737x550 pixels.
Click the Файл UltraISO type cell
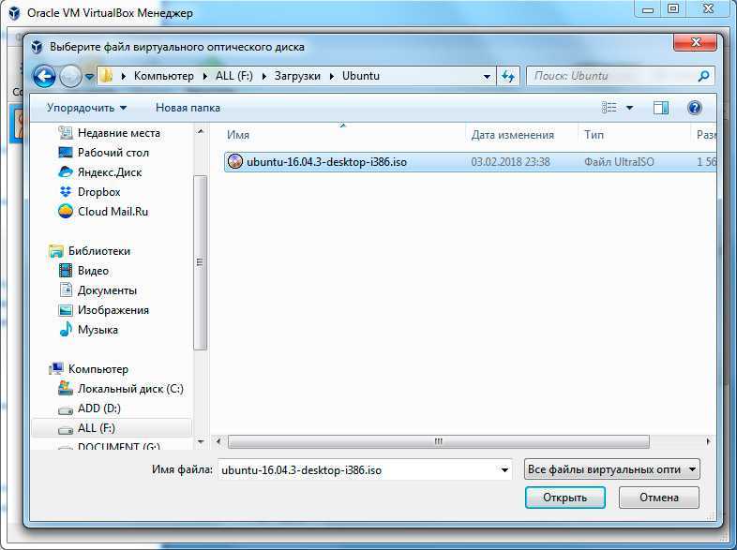619,162
